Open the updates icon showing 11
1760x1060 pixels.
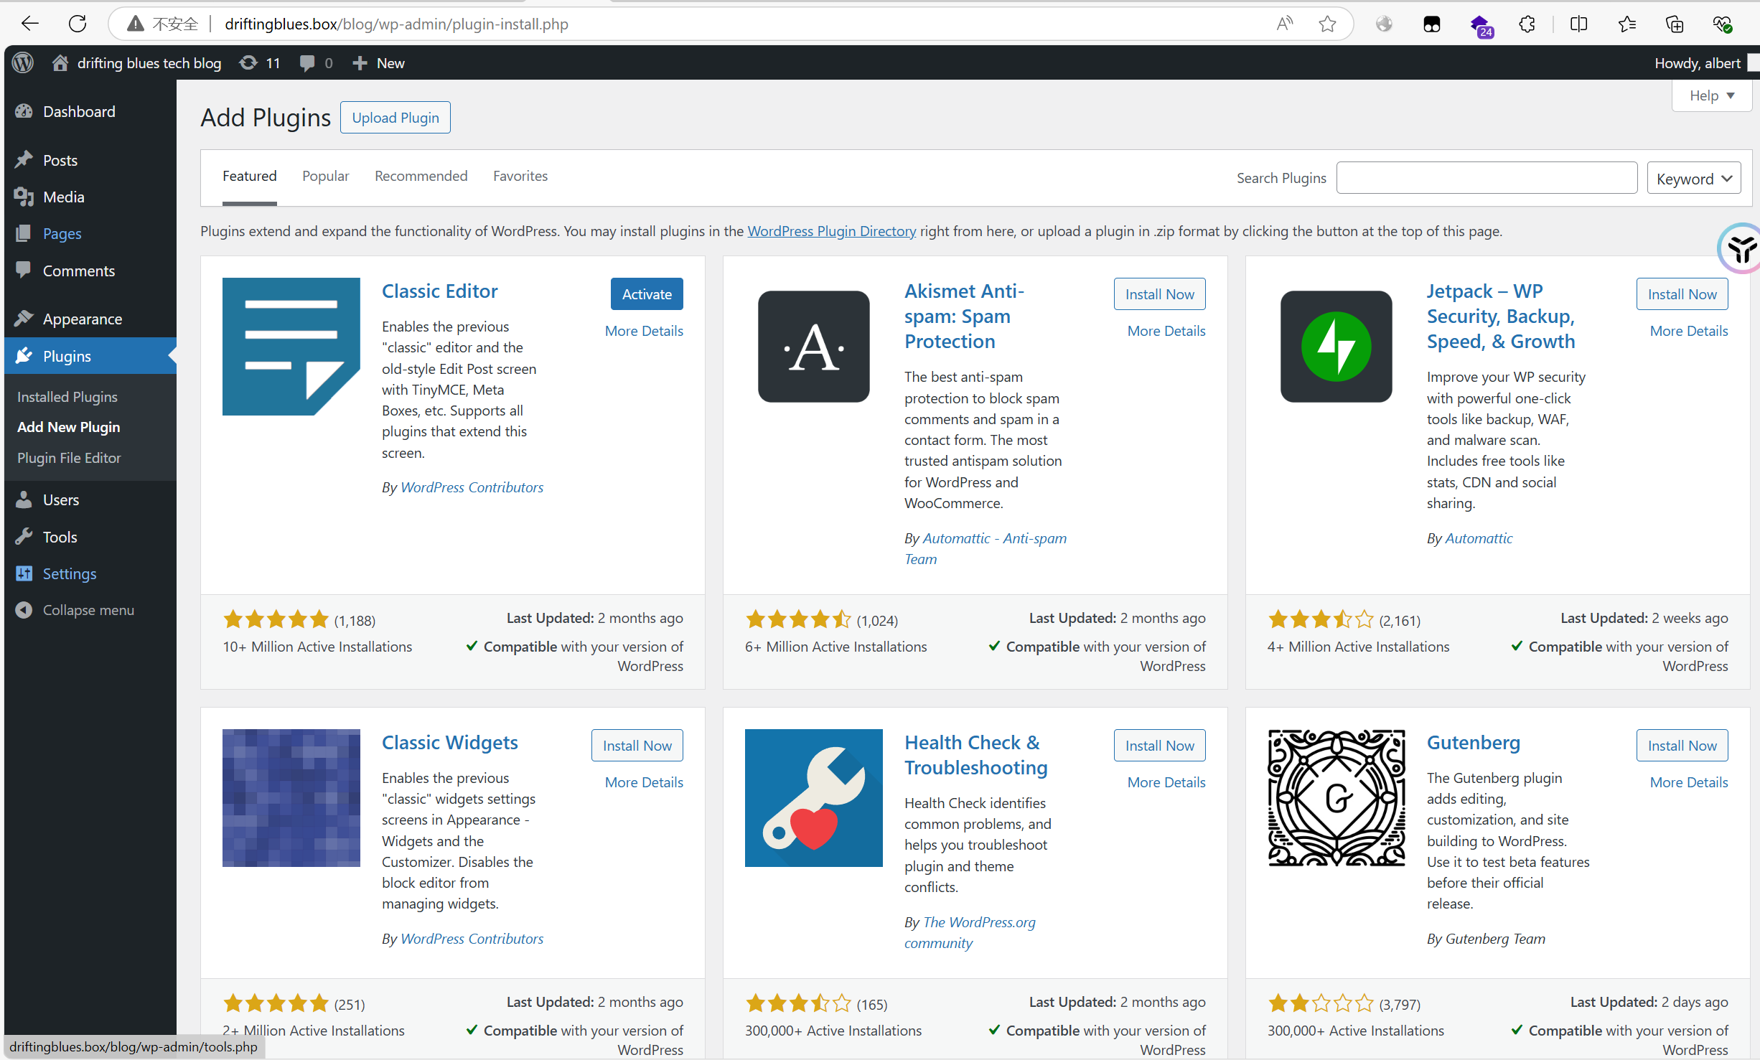pyautogui.click(x=259, y=63)
